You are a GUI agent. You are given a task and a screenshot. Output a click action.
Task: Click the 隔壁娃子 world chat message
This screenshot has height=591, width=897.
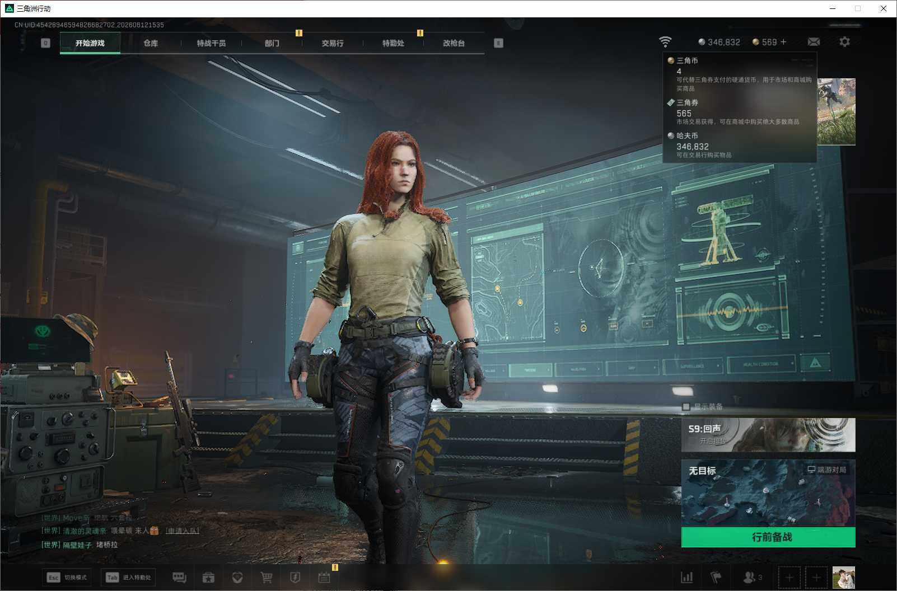[x=80, y=545]
